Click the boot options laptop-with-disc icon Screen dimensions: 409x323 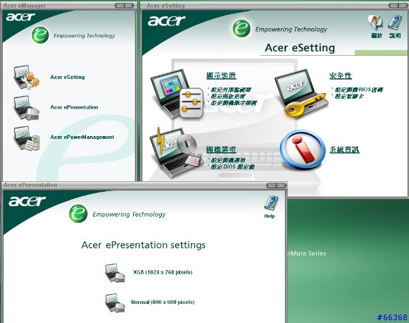click(x=176, y=152)
